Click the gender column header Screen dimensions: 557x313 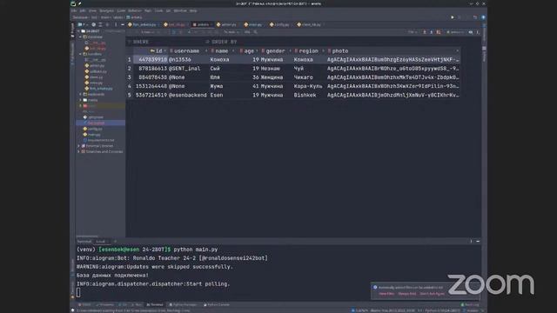[275, 50]
